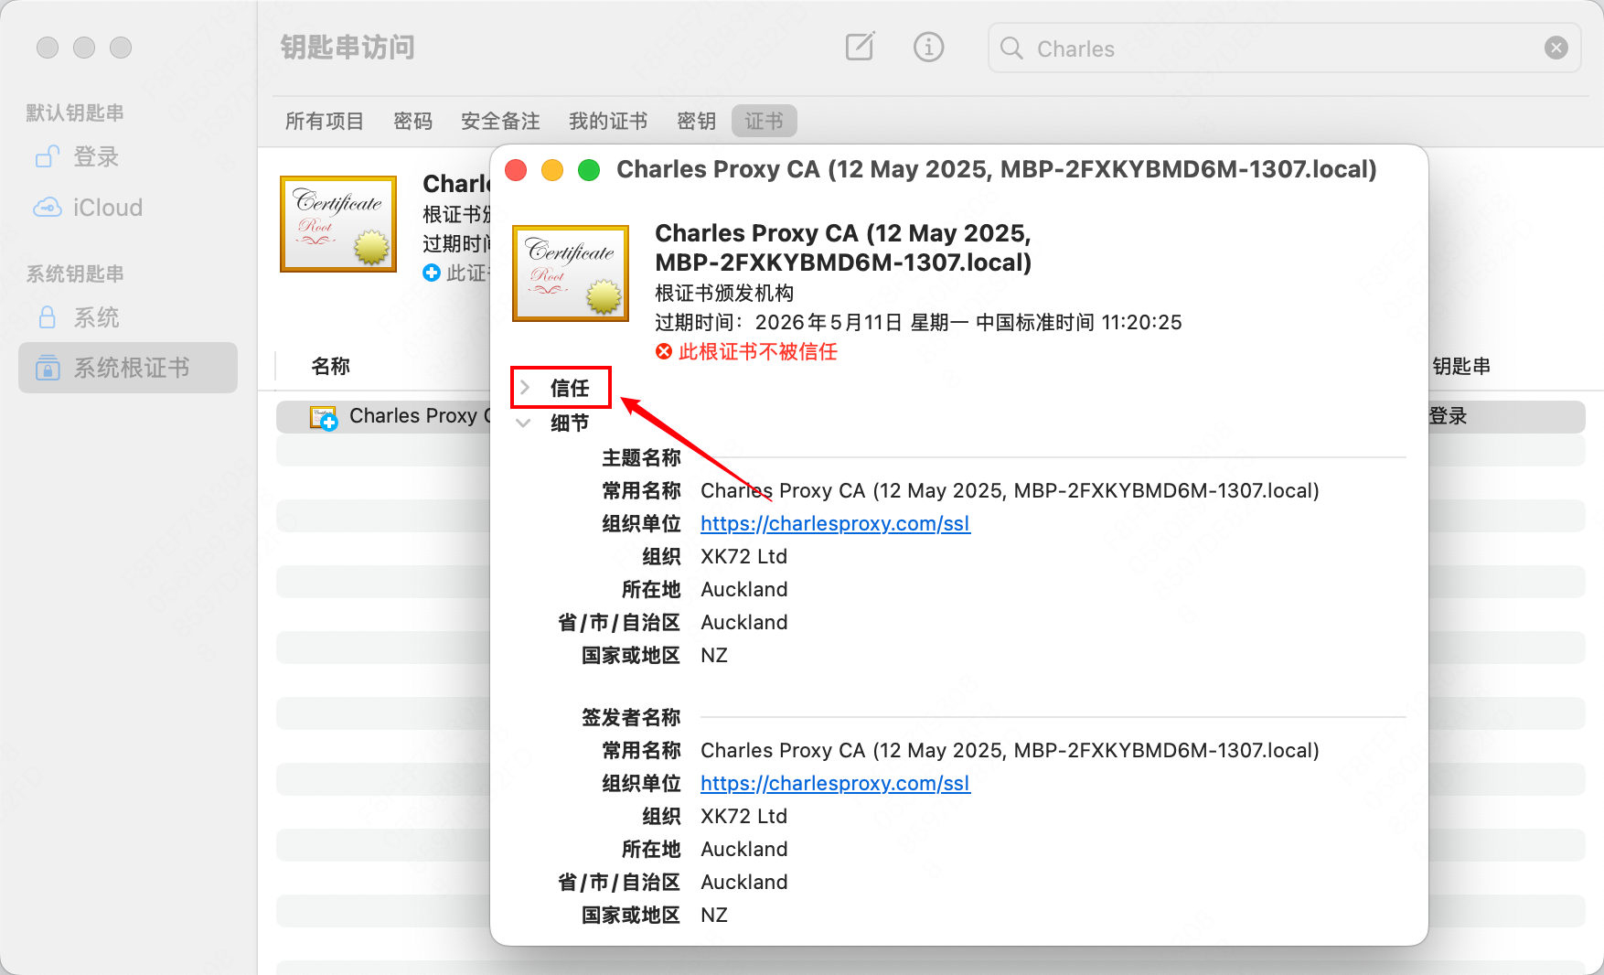Click 'XK72 Ltd' under 主题名称
Image resolution: width=1604 pixels, height=975 pixels.
[743, 556]
